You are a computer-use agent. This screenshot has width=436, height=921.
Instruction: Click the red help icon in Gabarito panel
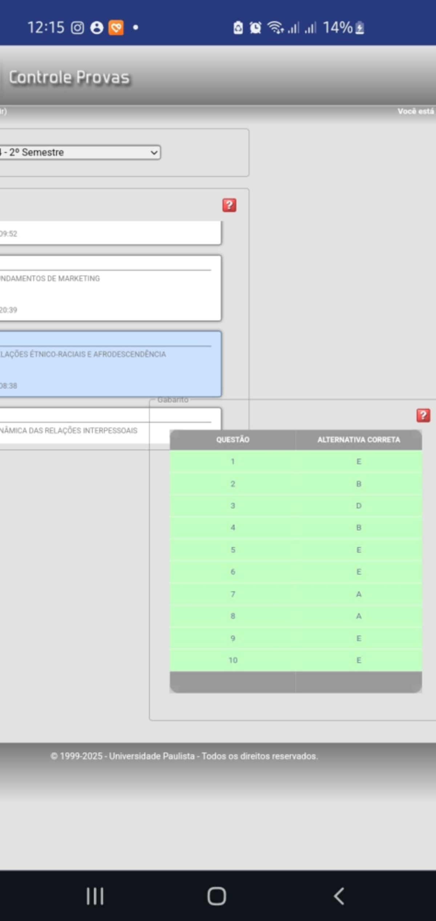423,415
